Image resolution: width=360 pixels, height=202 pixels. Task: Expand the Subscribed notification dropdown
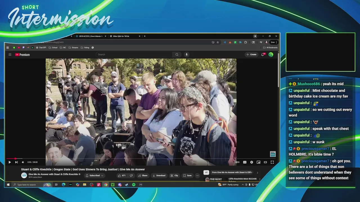[94, 176]
